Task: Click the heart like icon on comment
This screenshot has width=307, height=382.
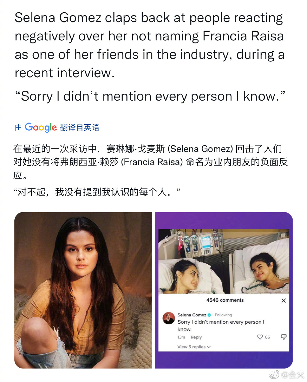Action: pos(260,337)
